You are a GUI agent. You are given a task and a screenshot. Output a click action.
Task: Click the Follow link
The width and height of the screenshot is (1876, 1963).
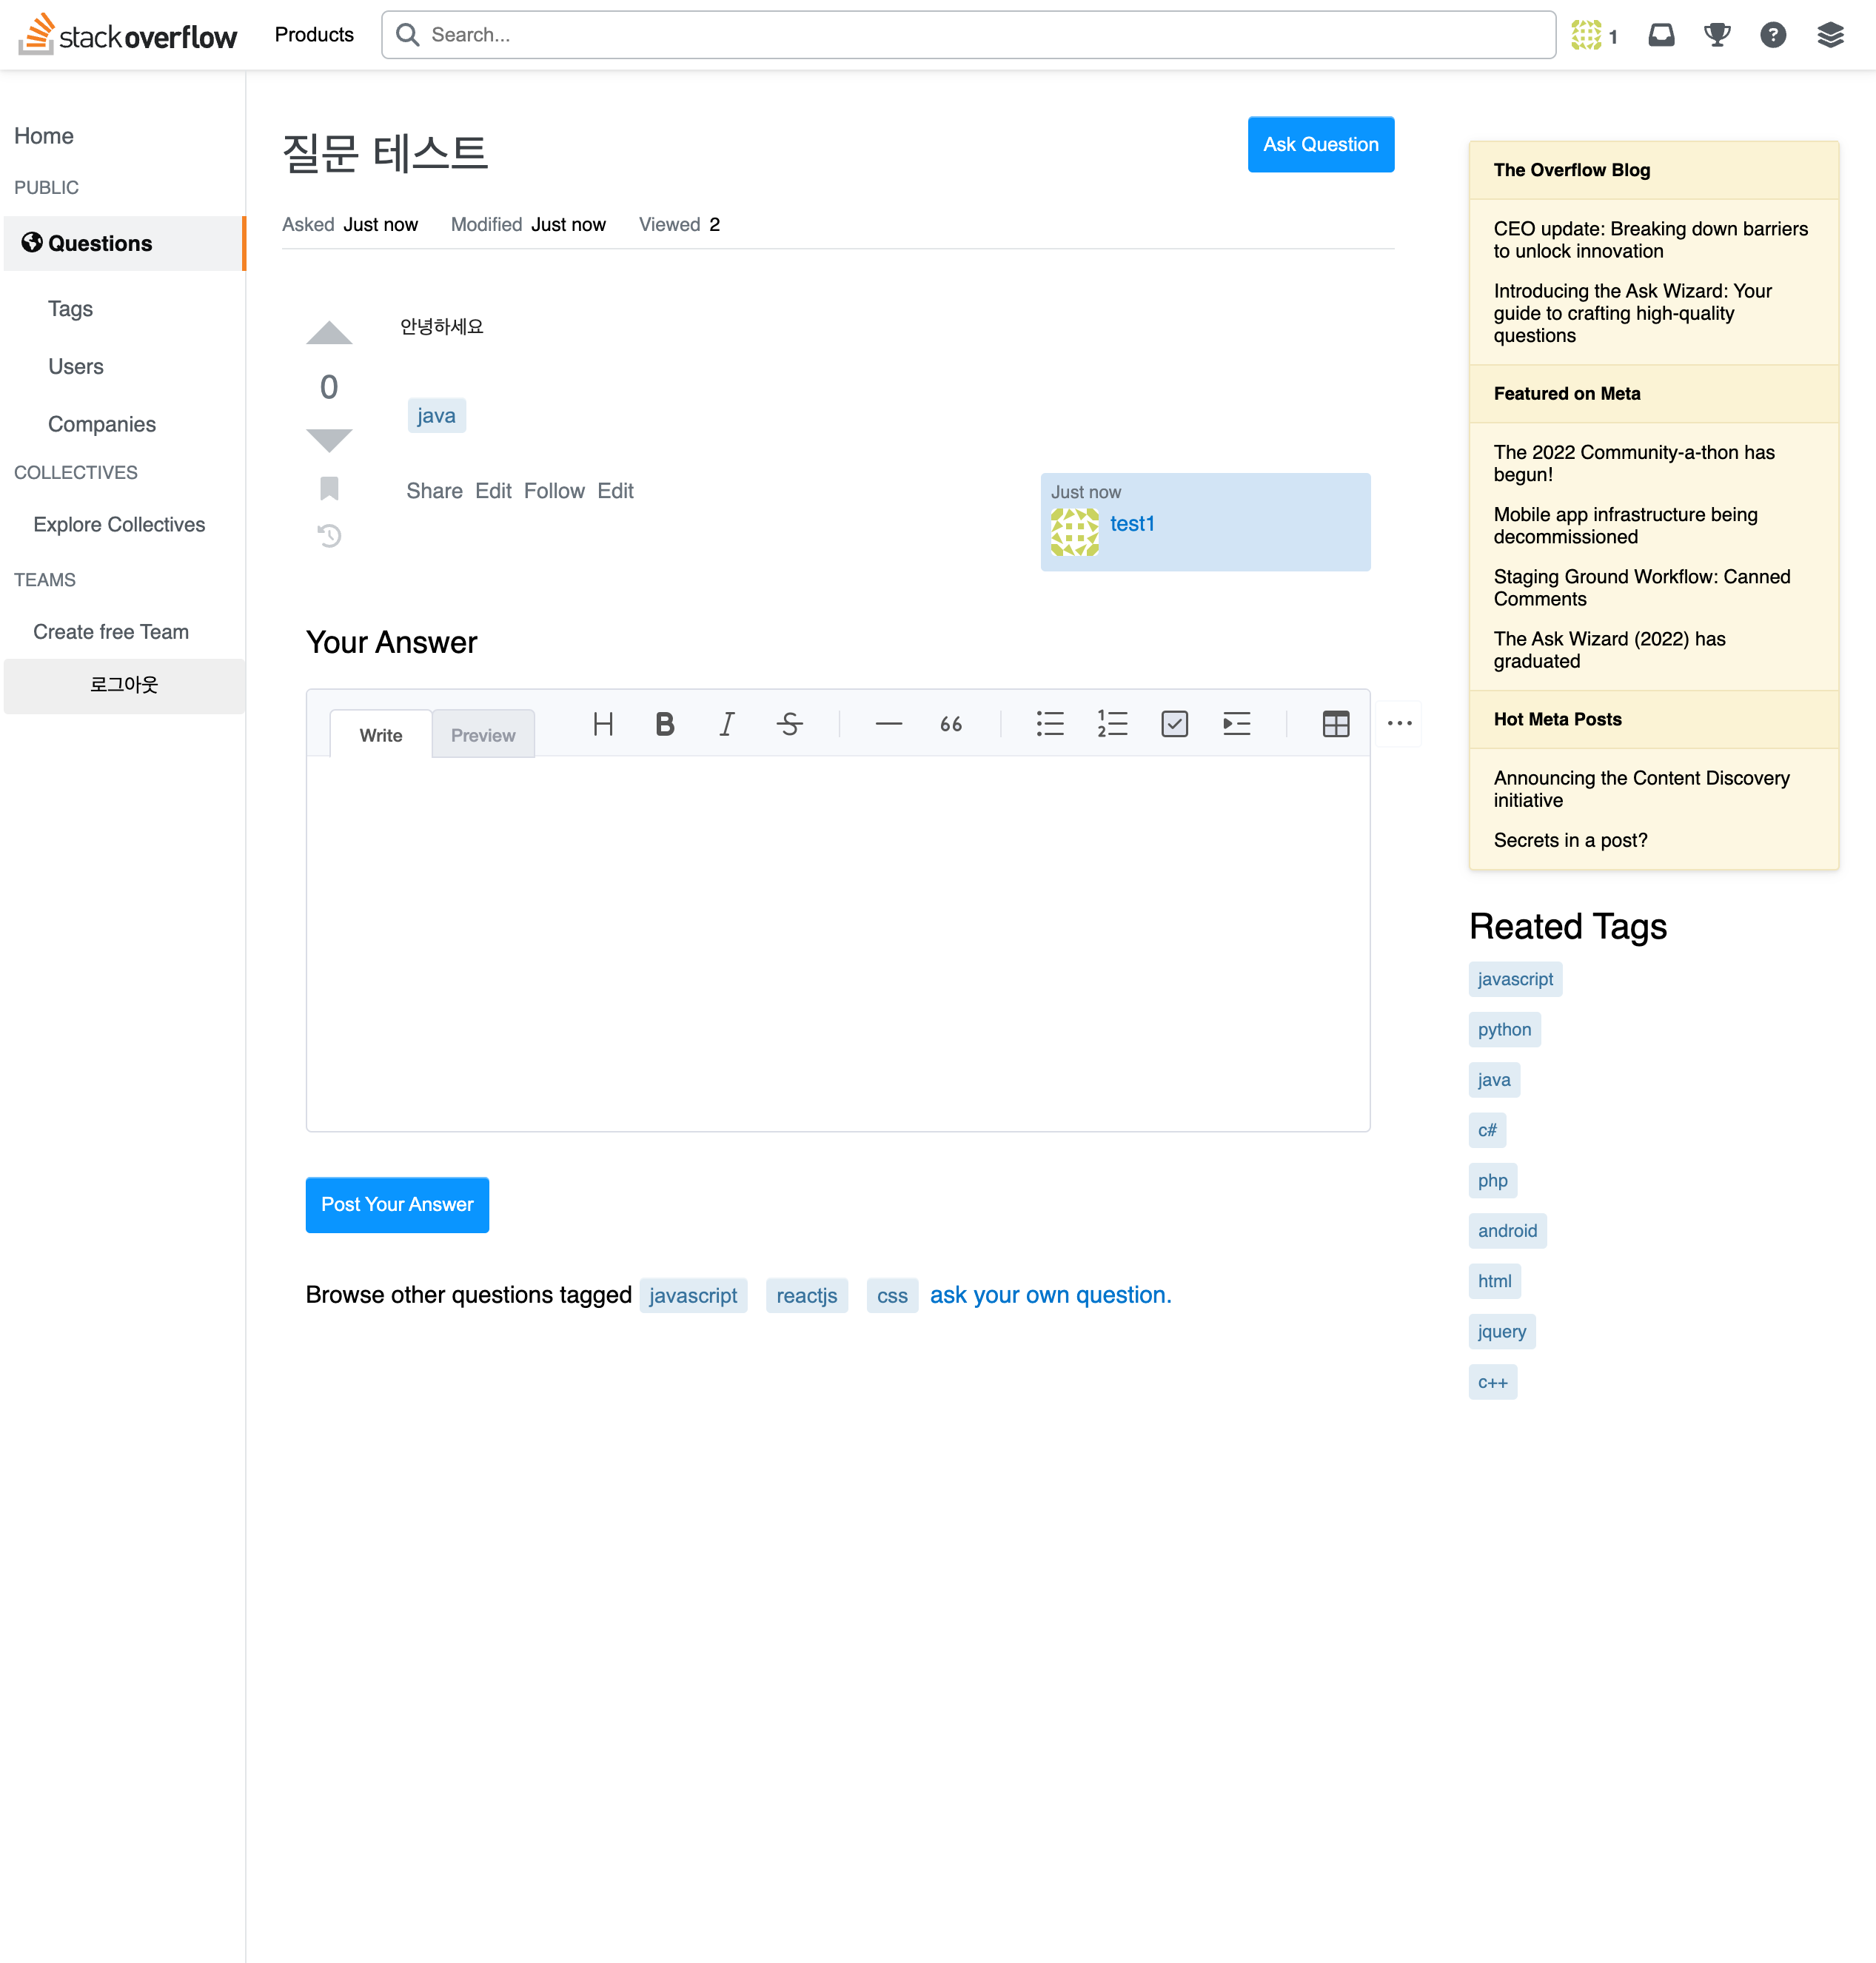point(554,491)
